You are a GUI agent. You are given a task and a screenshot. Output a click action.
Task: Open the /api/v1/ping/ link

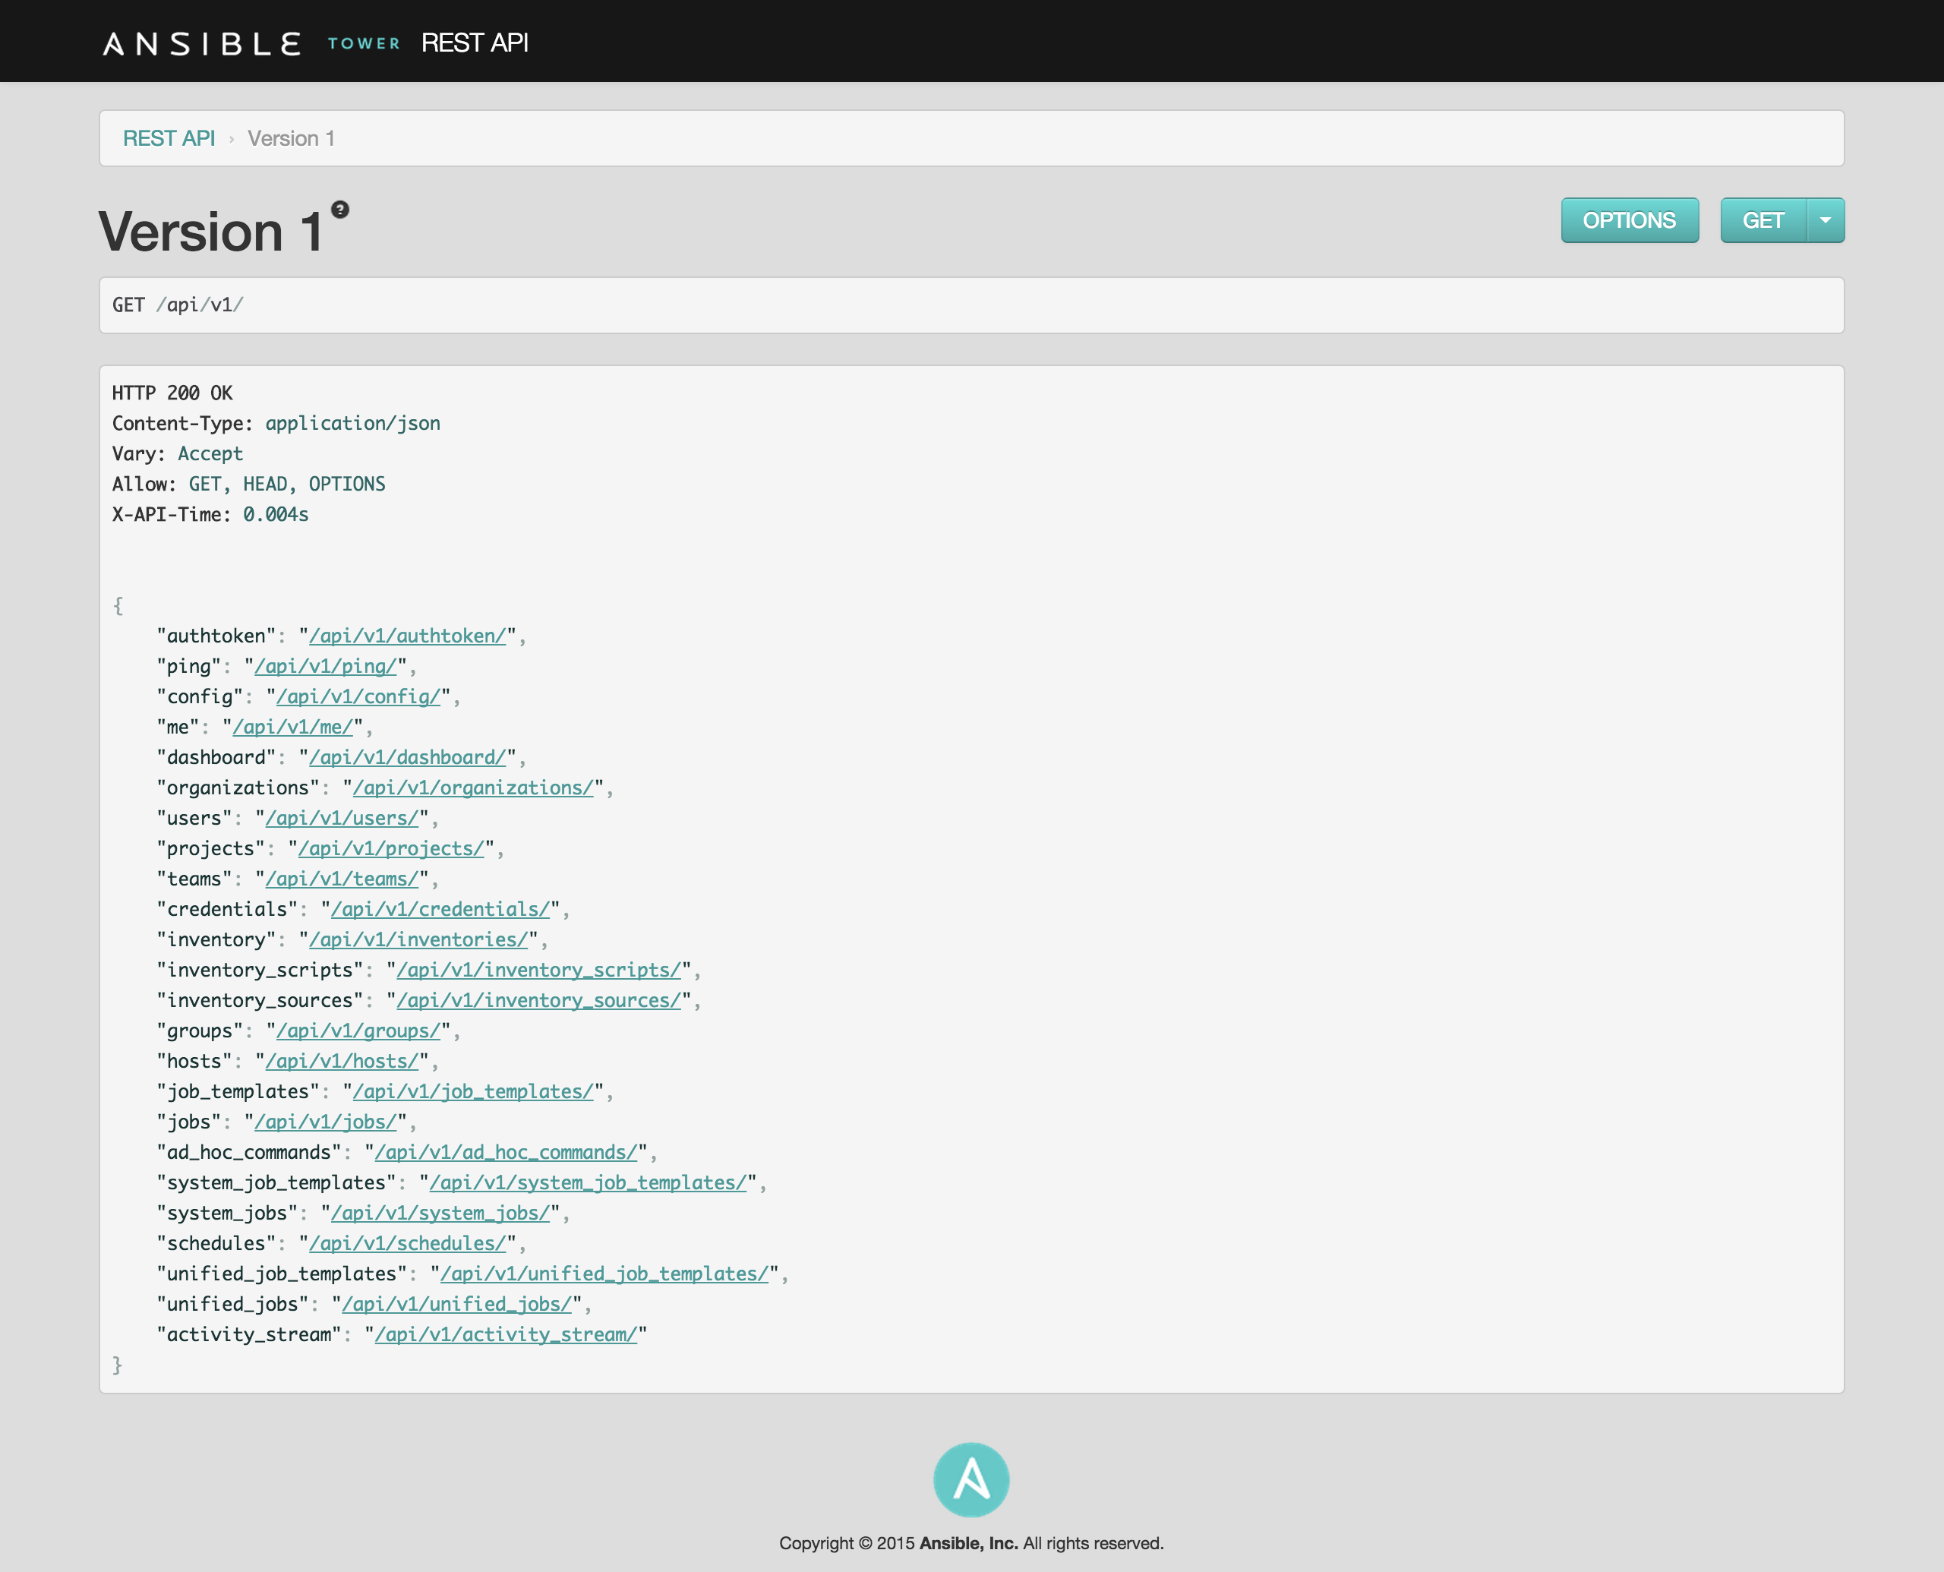(x=326, y=667)
